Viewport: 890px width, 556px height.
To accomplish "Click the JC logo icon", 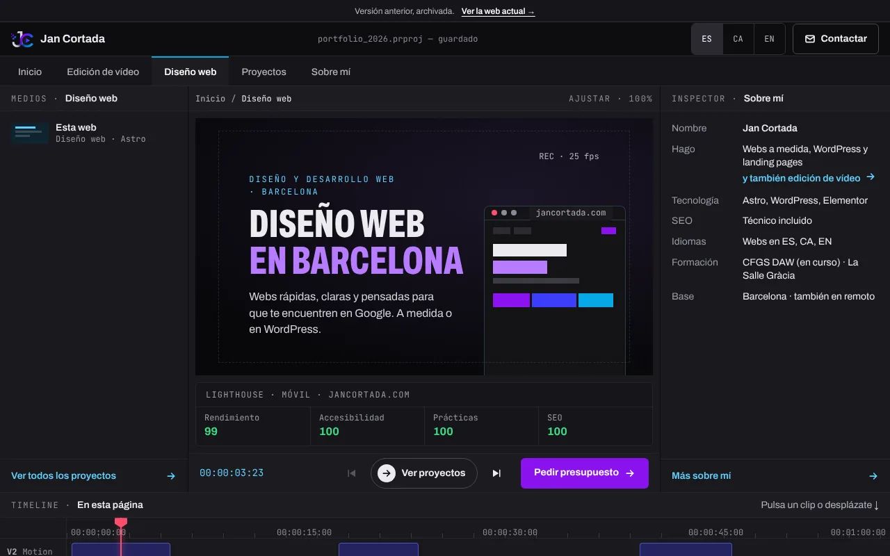I will click(22, 39).
